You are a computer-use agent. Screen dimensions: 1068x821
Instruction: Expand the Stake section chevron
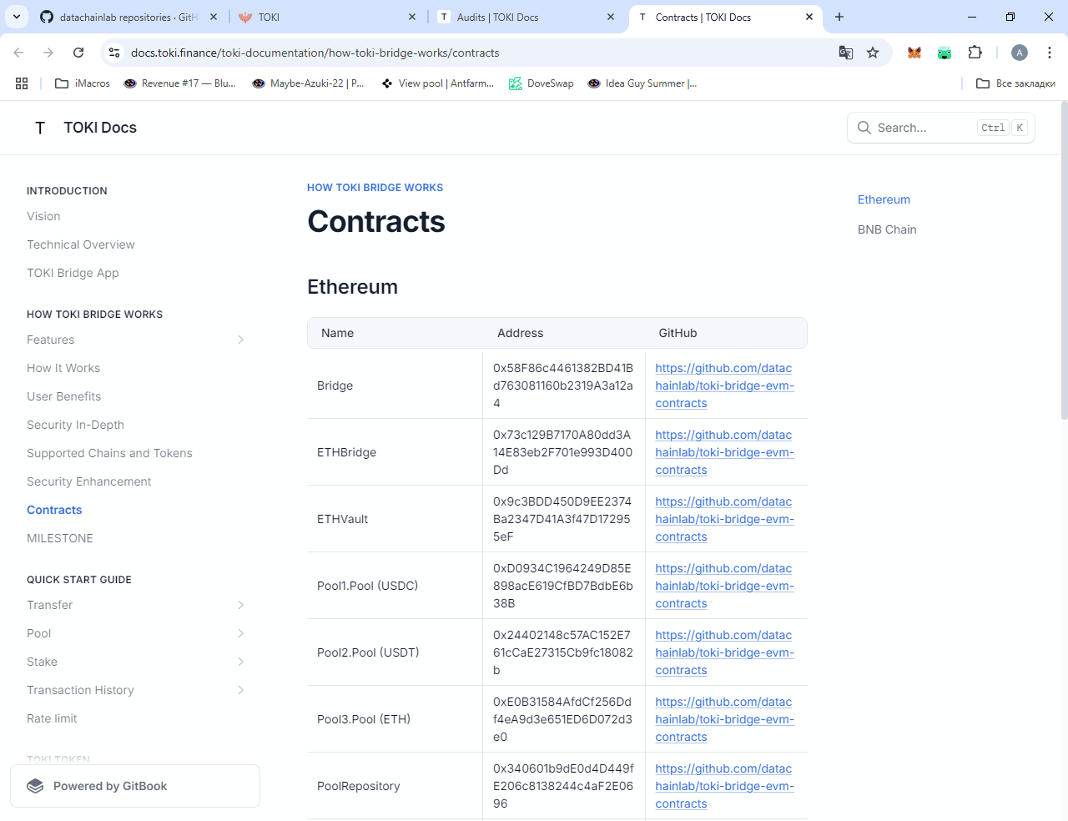coord(240,662)
